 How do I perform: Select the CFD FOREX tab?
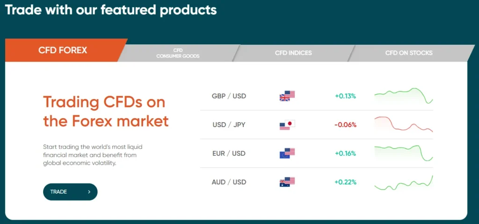(63, 50)
